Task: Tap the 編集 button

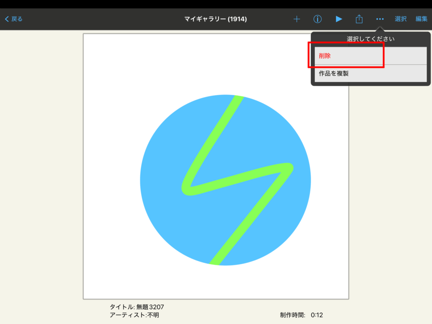Action: point(421,19)
